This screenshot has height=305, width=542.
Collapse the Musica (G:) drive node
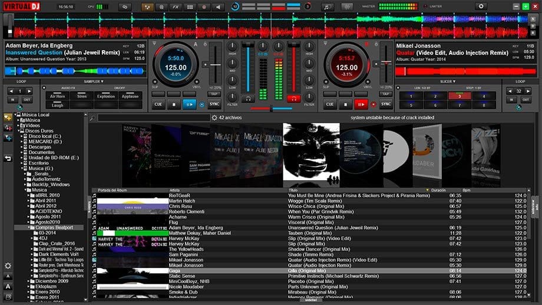coord(22,168)
